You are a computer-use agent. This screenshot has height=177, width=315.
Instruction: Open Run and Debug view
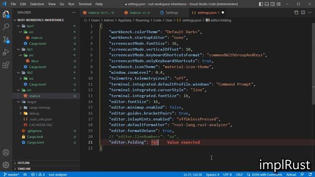(x=6, y=52)
